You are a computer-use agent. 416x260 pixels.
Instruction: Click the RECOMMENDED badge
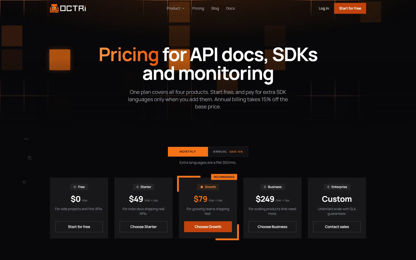point(224,177)
